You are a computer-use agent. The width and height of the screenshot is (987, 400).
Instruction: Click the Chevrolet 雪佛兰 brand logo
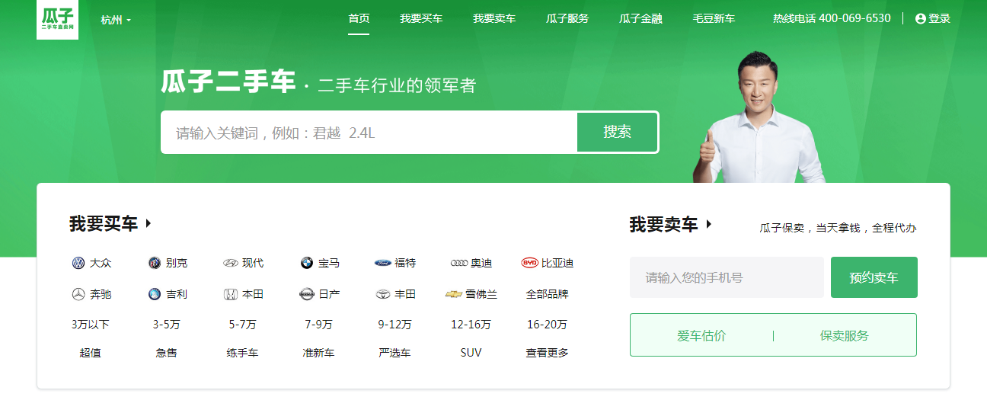click(454, 294)
